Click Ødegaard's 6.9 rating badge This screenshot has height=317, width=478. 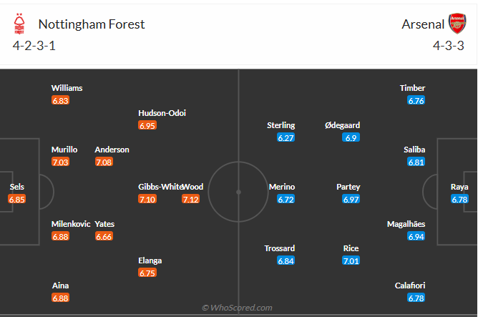coord(351,137)
